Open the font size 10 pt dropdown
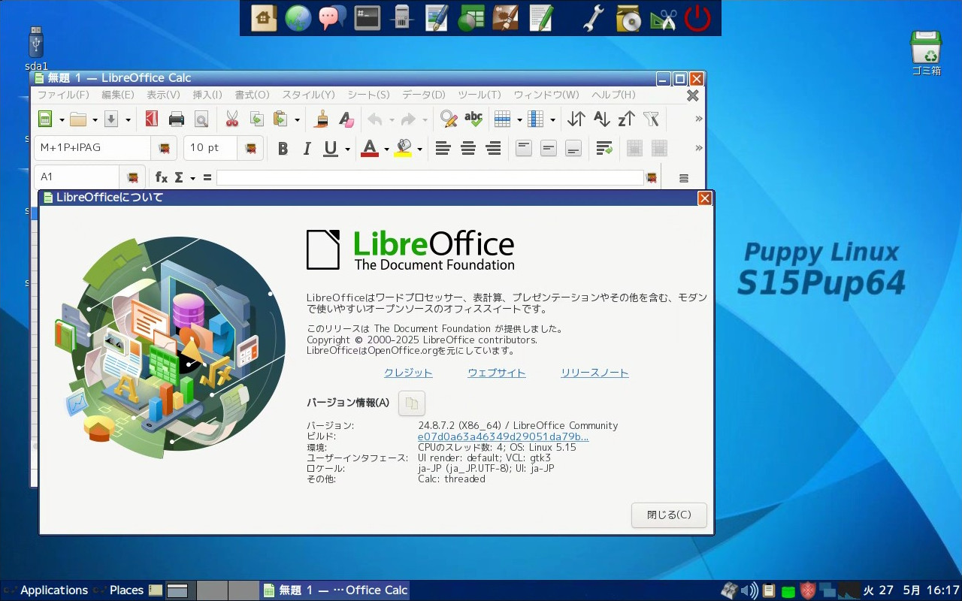The height and width of the screenshot is (601, 962). click(x=250, y=149)
